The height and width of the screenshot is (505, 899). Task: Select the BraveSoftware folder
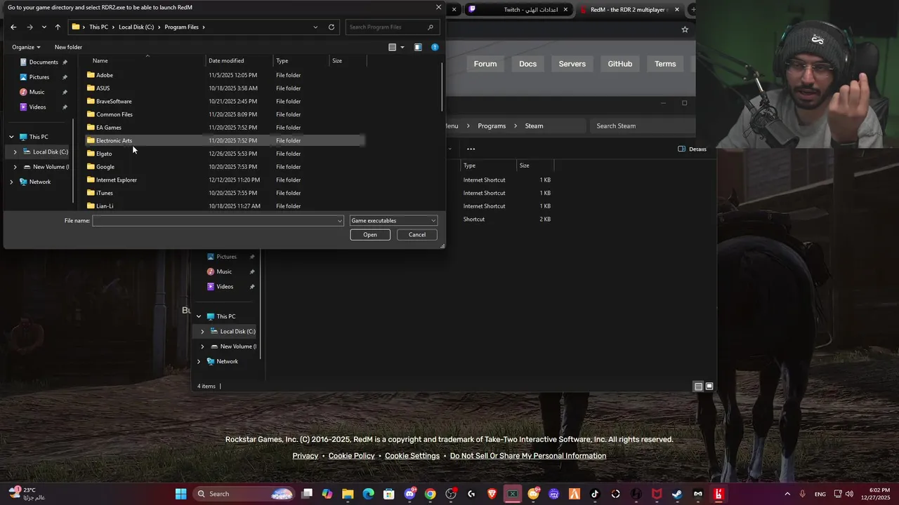pyautogui.click(x=114, y=102)
